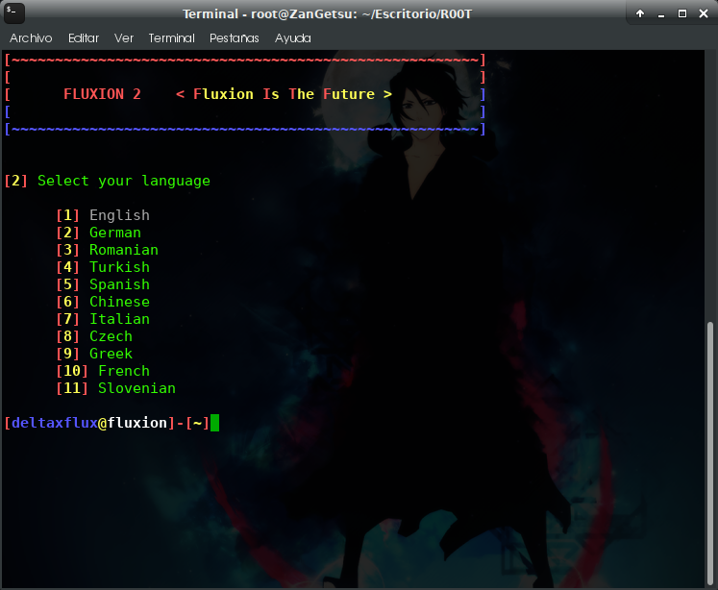This screenshot has height=590, width=718.
Task: Open the Pestañas menu
Action: (234, 38)
